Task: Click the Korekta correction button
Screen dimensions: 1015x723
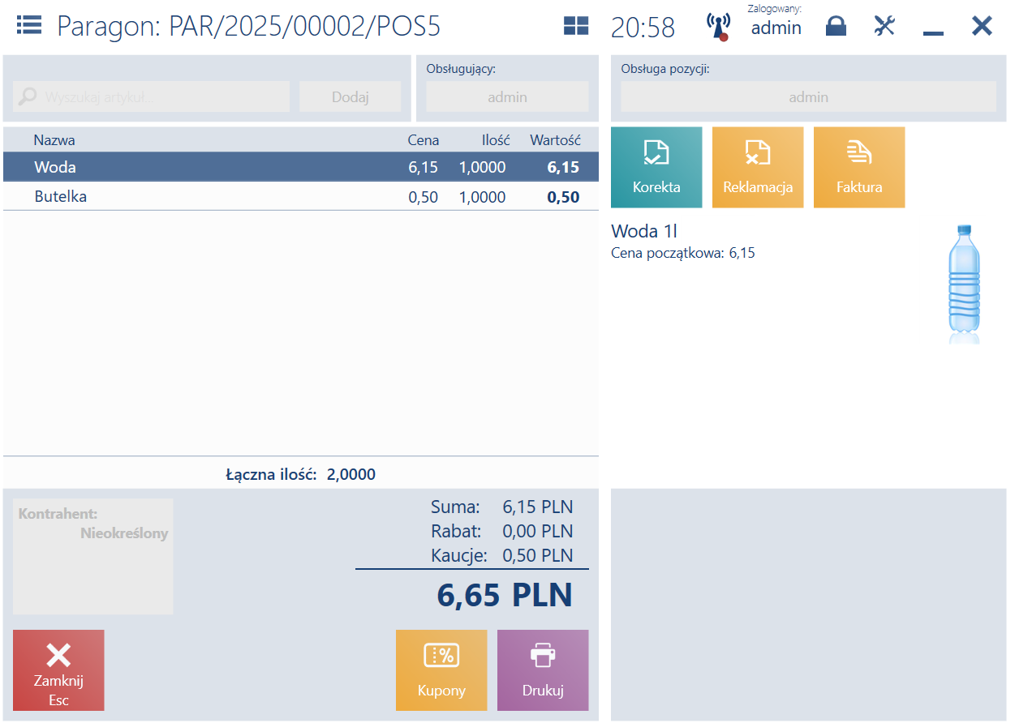Action: click(656, 167)
